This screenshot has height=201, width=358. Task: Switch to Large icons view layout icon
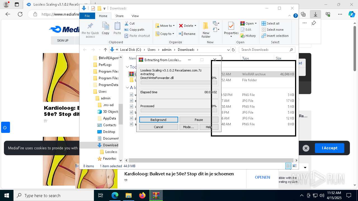[294, 166]
